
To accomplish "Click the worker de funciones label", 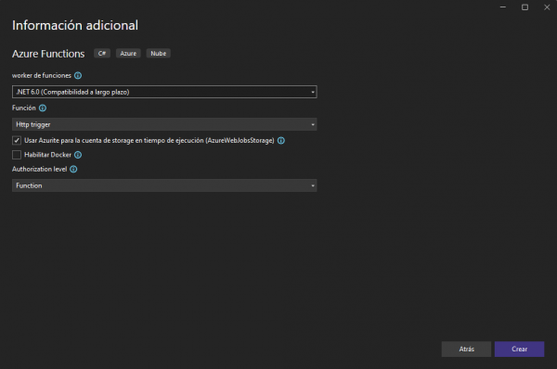I will point(42,76).
